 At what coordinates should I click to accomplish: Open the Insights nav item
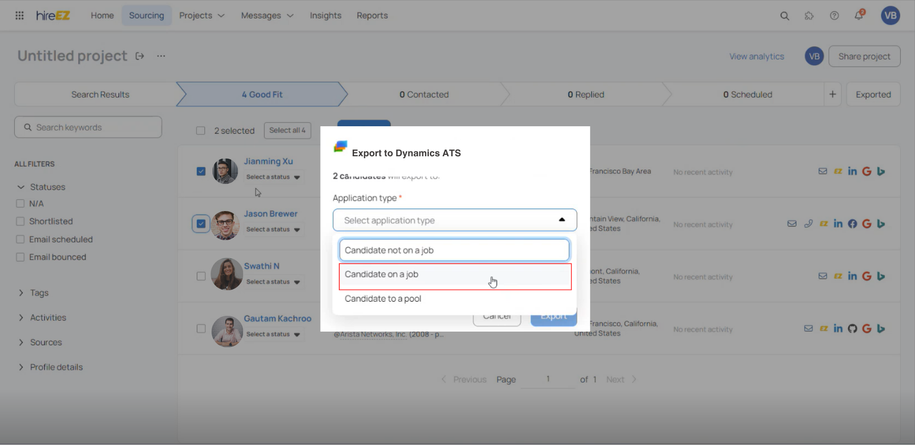click(x=325, y=16)
